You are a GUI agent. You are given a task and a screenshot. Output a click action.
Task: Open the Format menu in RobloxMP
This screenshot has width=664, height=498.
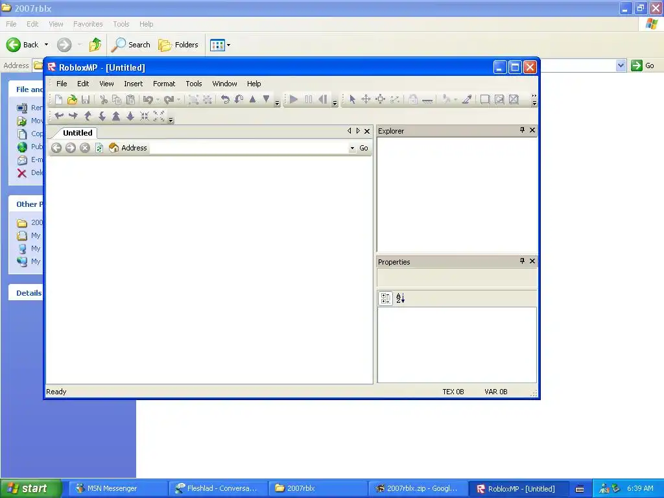point(164,84)
